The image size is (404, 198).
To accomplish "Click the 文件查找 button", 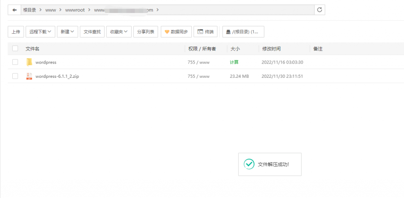I will tap(92, 32).
